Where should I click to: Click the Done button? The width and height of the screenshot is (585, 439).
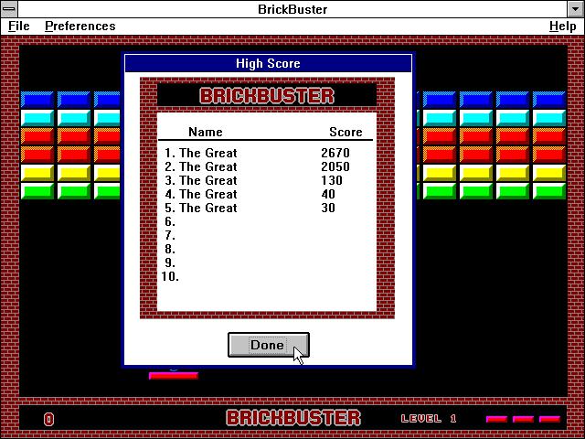pos(268,345)
